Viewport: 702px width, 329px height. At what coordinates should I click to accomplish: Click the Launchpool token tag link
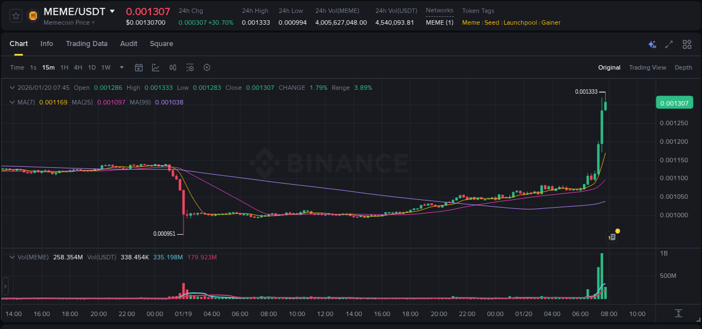coord(520,22)
